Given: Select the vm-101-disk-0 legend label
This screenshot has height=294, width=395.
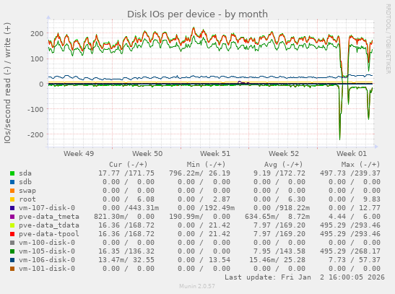Looking at the screenshot, I should pyautogui.click(x=47, y=269).
